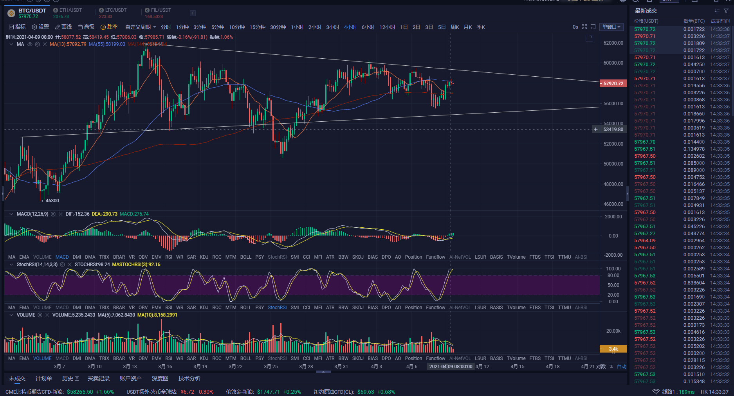The image size is (734, 396).
Task: Open MACD indicator settings gear
Action: click(53, 214)
